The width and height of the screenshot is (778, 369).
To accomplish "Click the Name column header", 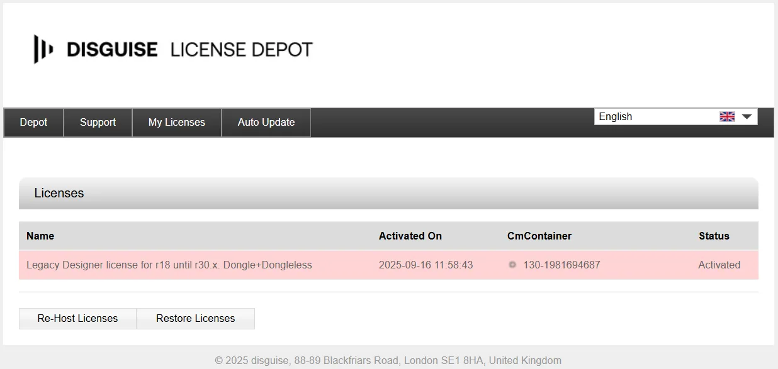I will tap(40, 236).
